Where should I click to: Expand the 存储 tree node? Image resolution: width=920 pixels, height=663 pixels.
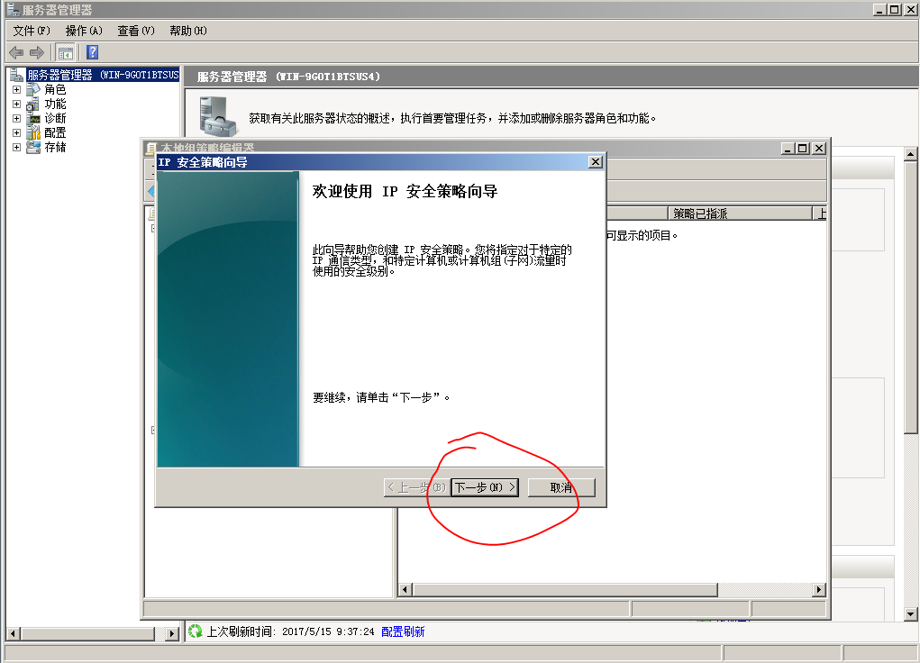[x=16, y=148]
